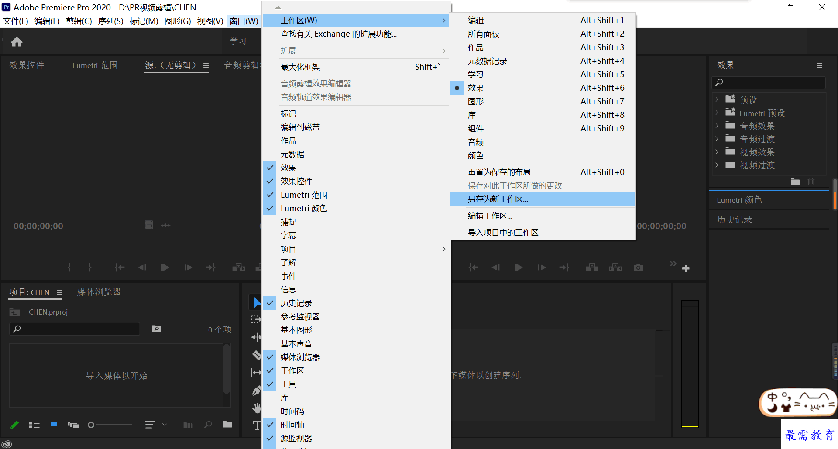Step back one frame in program monitor
838x449 pixels.
tap(495, 267)
